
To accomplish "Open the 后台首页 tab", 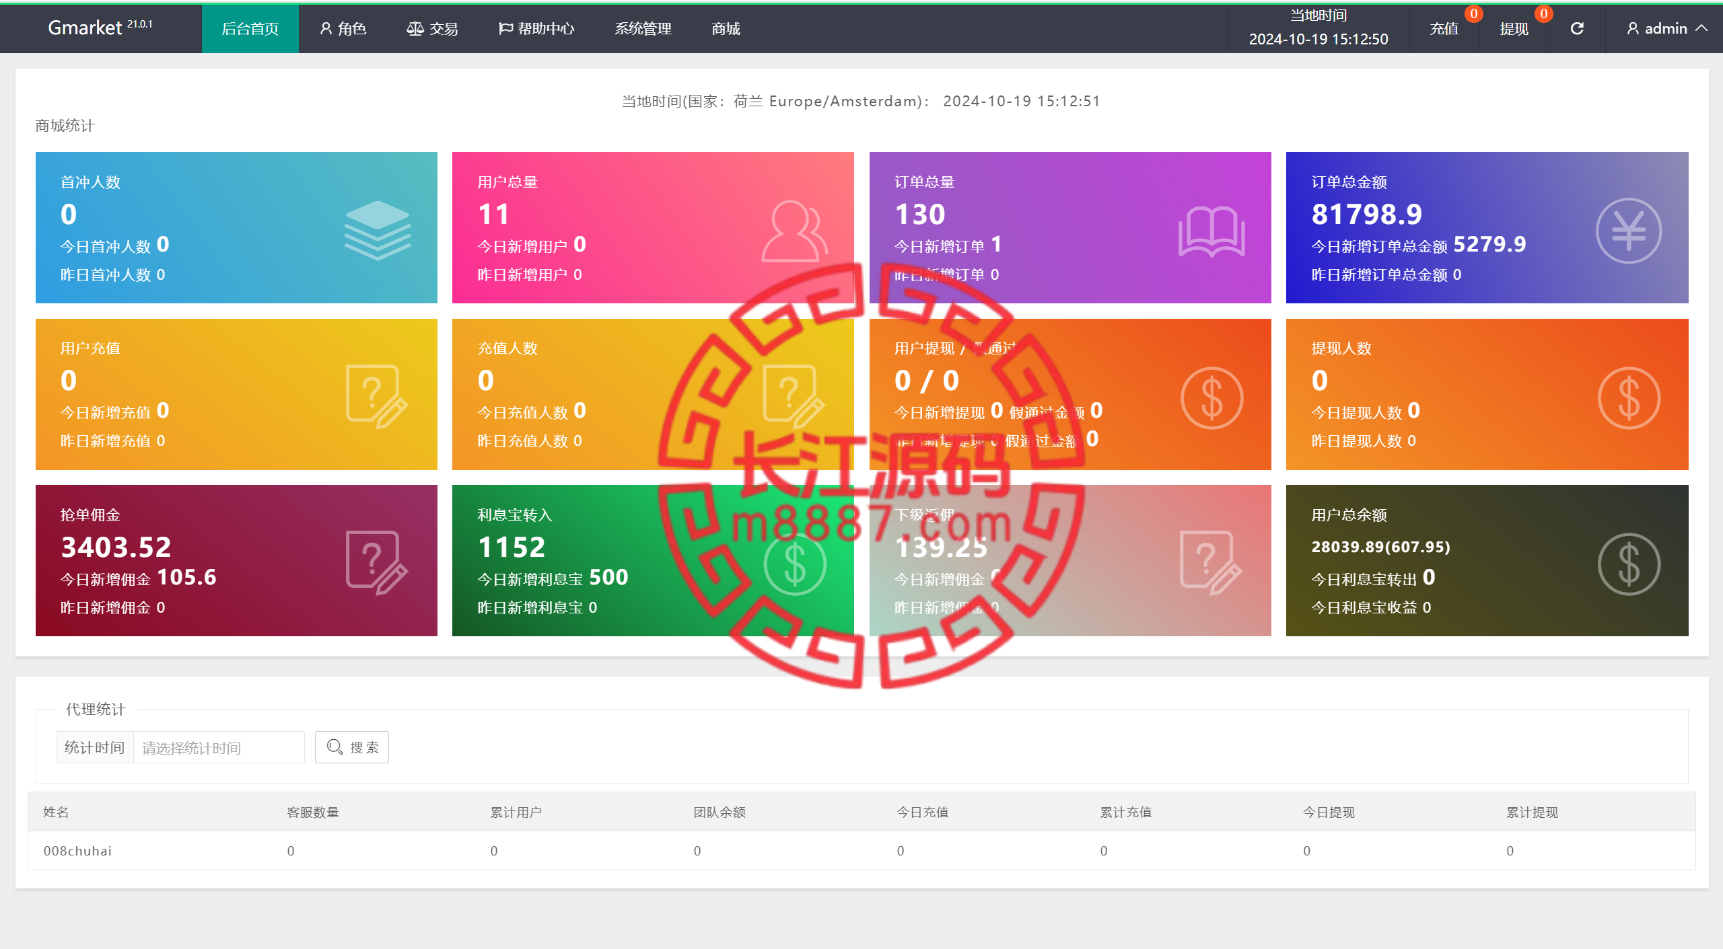I will [250, 28].
